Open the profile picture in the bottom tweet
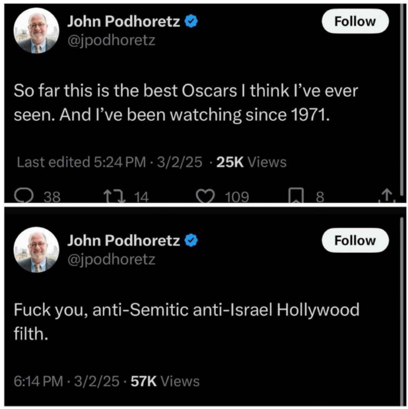408x409 pixels. [36, 250]
